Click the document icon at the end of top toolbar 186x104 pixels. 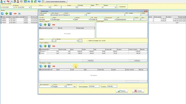coord(43,1)
